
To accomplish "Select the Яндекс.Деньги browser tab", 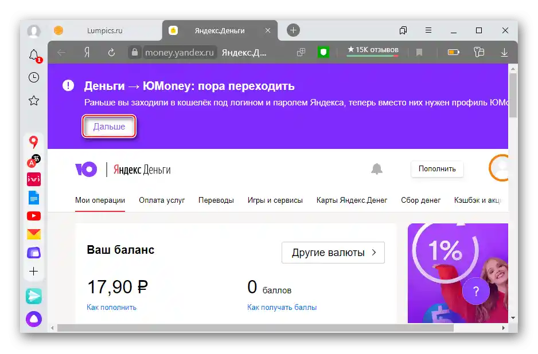I will click(220, 30).
